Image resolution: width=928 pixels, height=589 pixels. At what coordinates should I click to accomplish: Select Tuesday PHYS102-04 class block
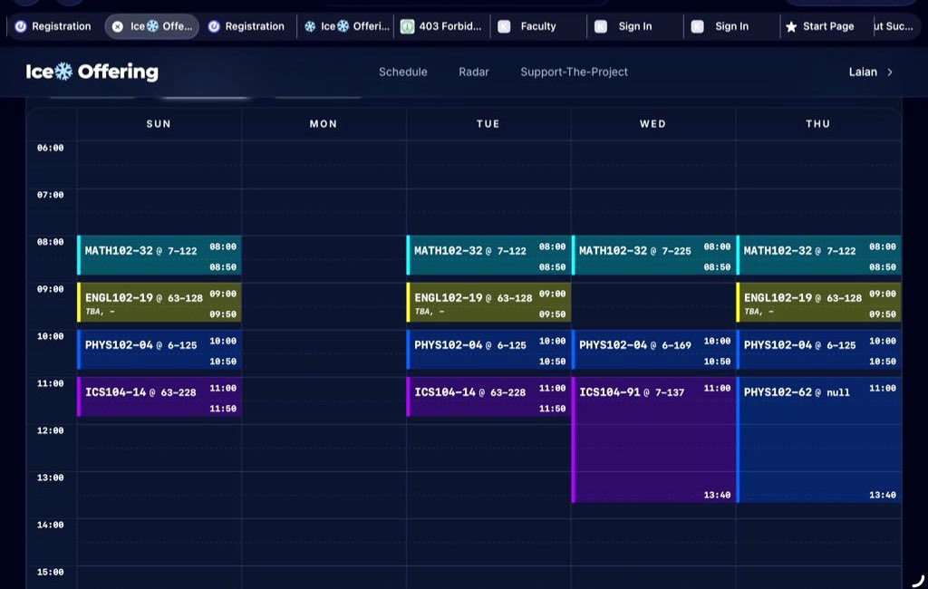tap(488, 350)
